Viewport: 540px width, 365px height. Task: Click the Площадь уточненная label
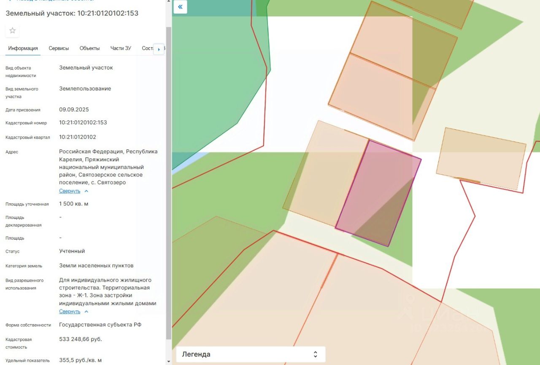(x=27, y=204)
